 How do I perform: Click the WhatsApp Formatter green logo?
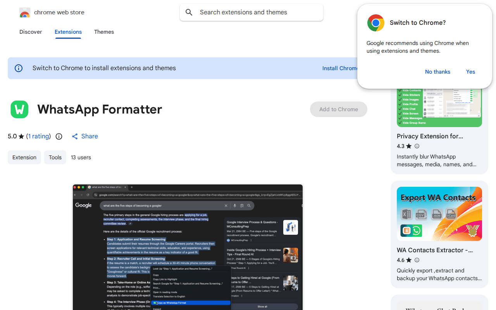pos(19,109)
